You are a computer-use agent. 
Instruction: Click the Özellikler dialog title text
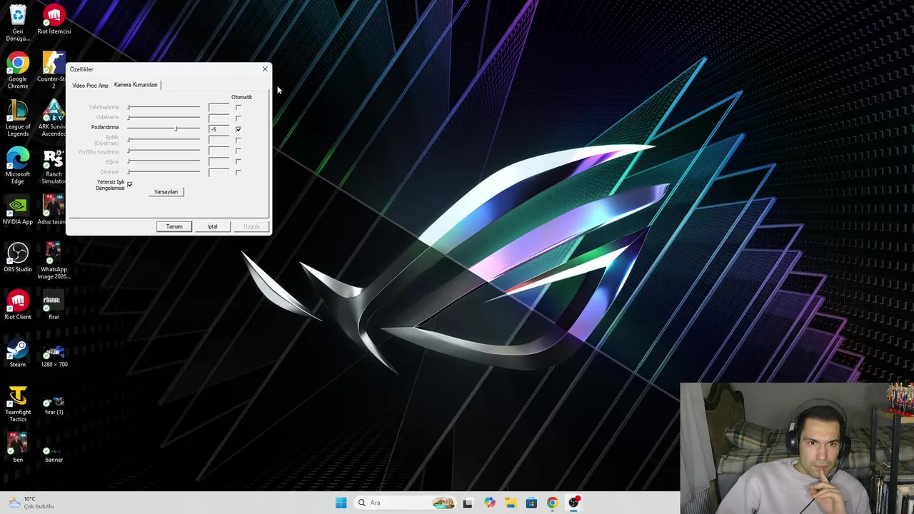[x=81, y=69]
